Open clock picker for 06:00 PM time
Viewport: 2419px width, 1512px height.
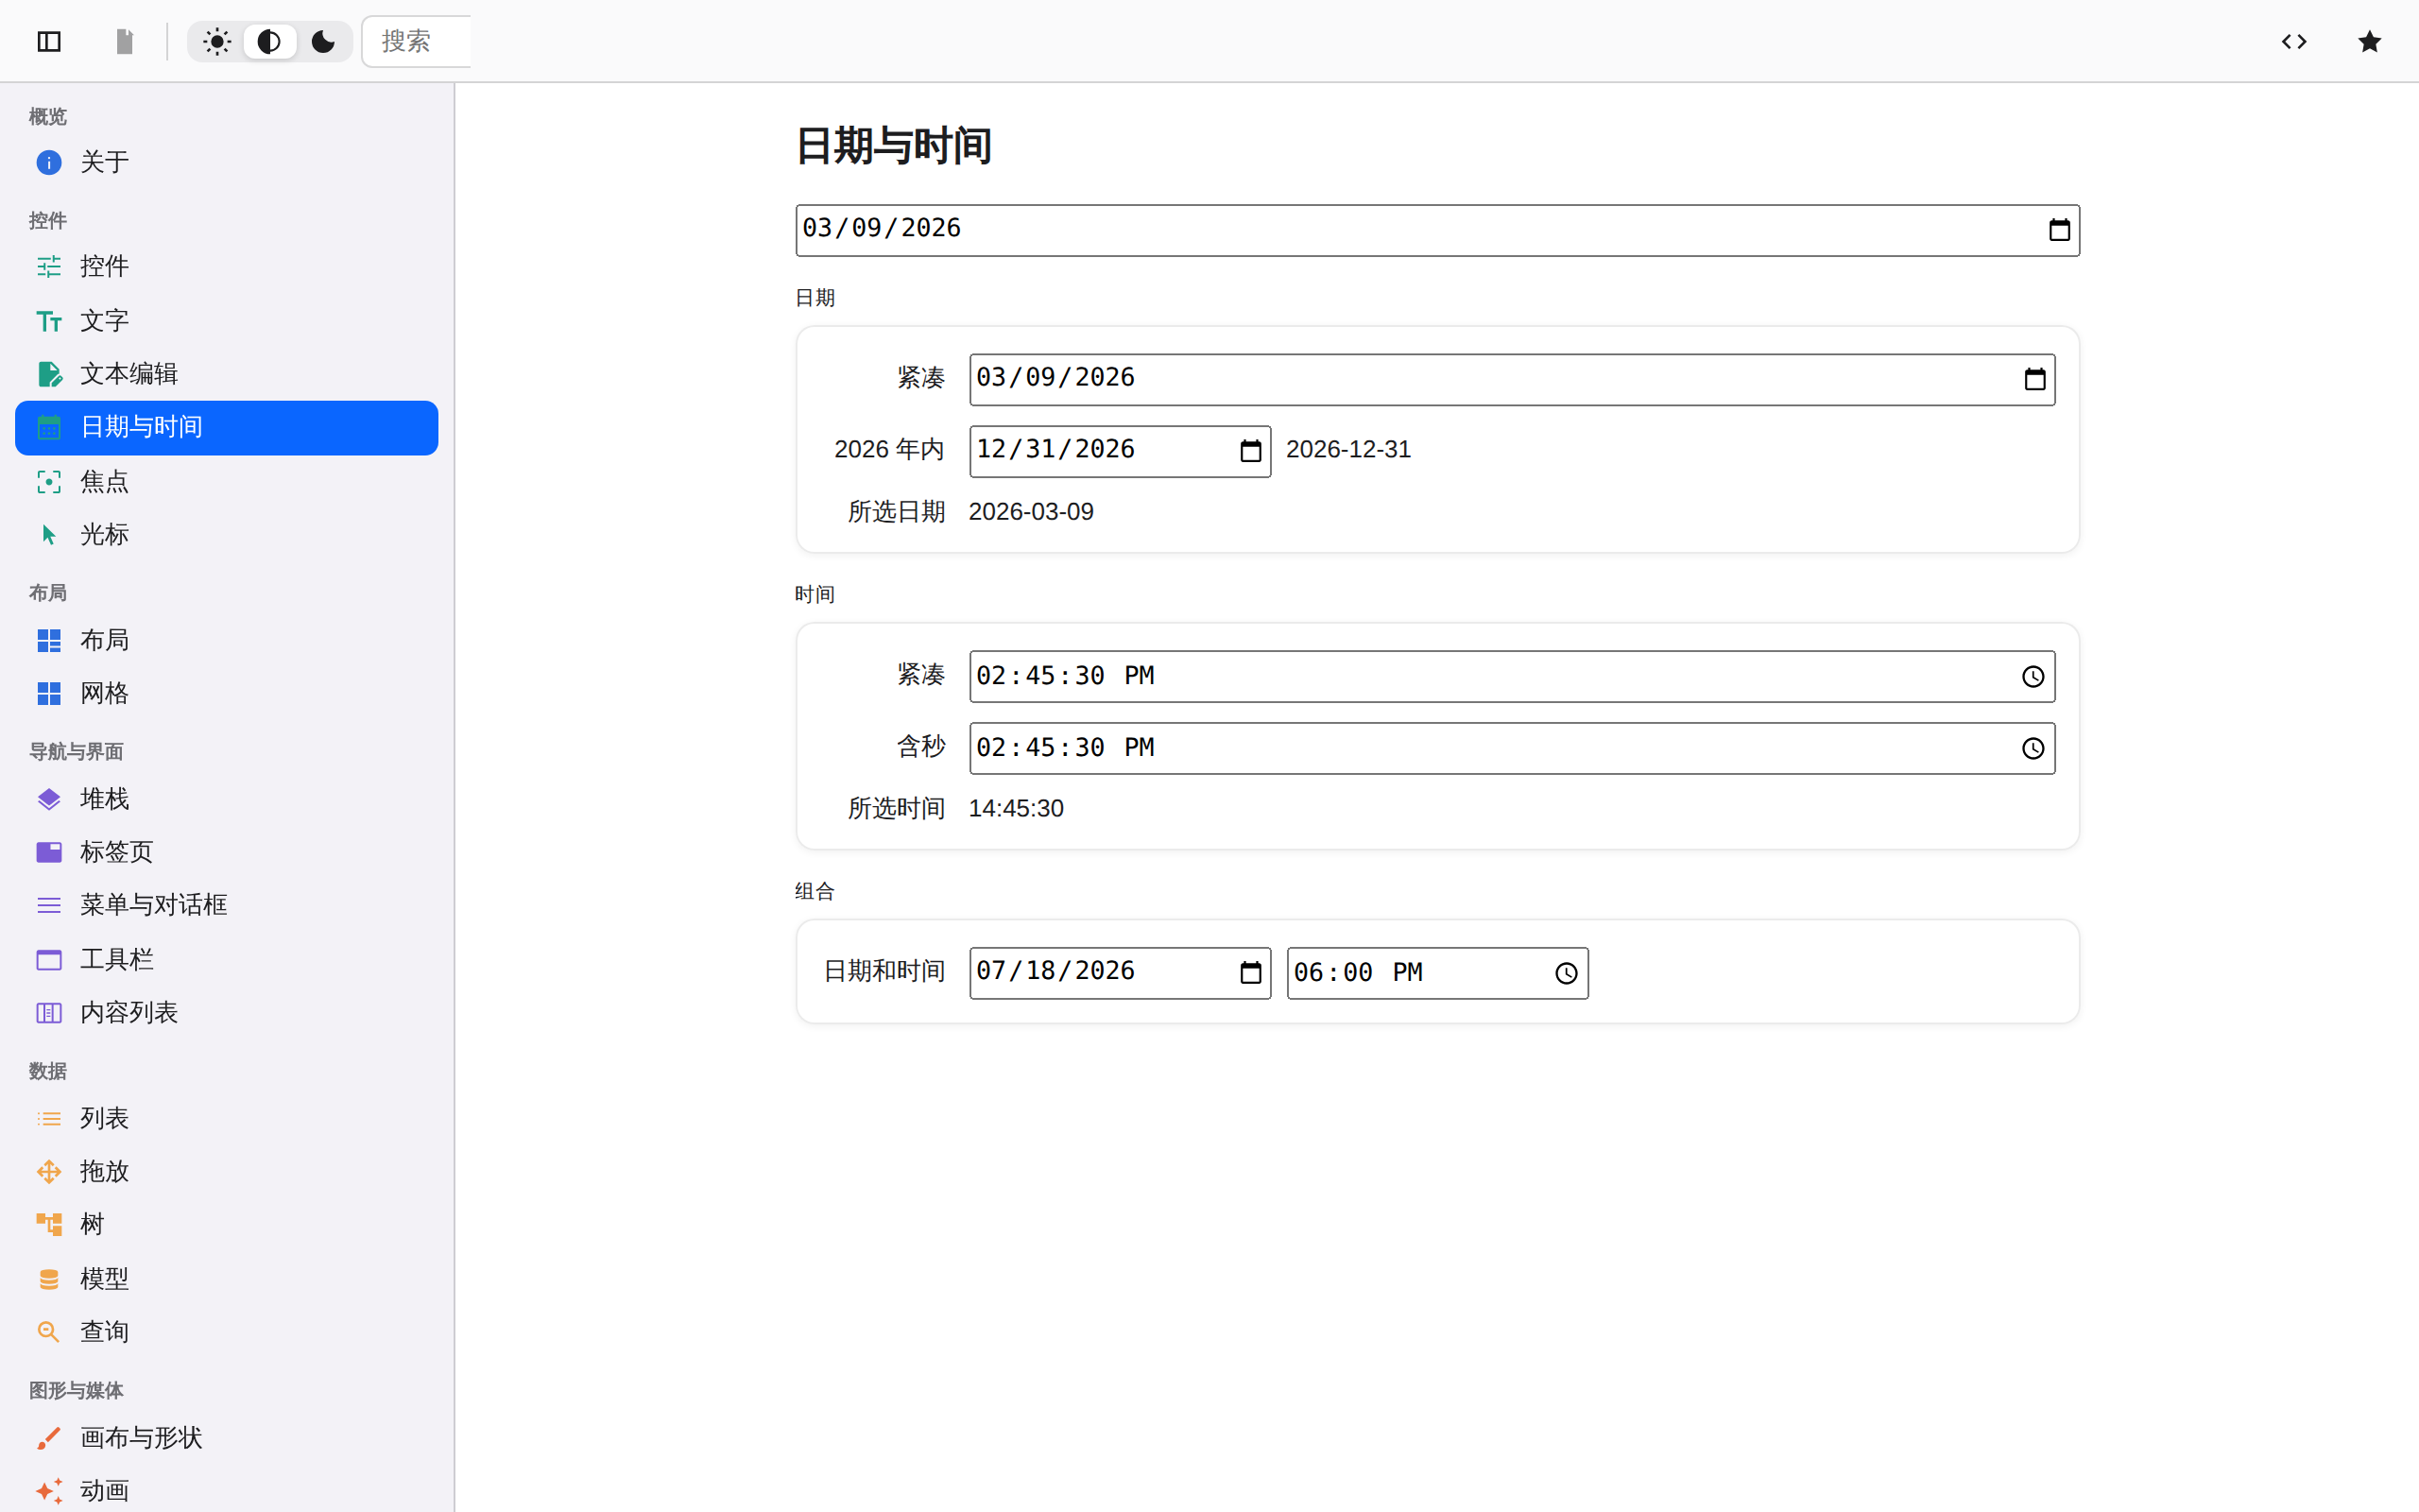[1566, 973]
